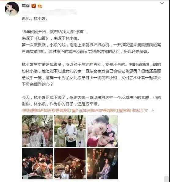
Task: Click the paragraph starting with 今天，林小娘正式下线了
Action: (x=91, y=101)
